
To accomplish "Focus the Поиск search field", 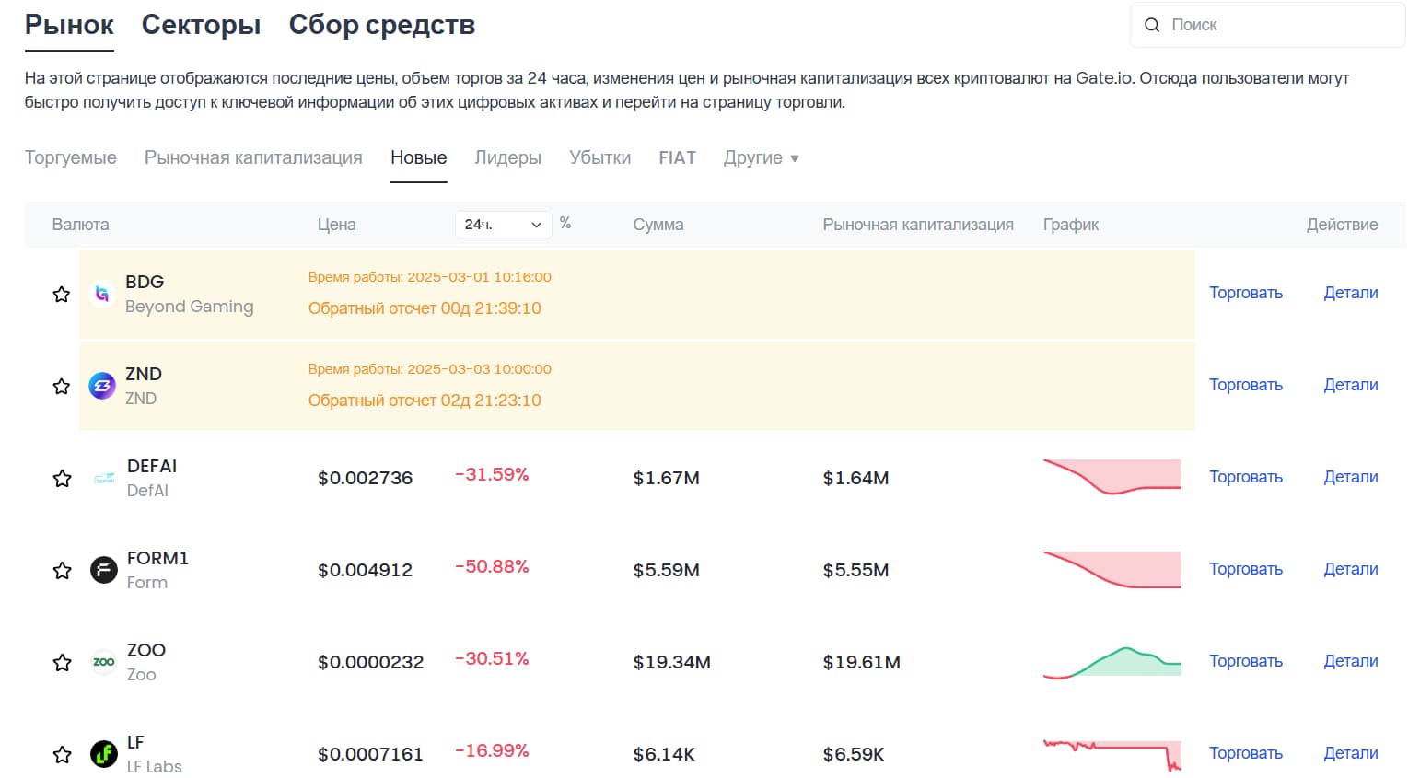I will coord(1268,25).
